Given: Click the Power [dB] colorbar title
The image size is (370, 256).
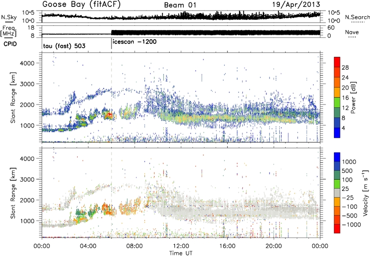Looking at the screenshot, I should point(353,98).
